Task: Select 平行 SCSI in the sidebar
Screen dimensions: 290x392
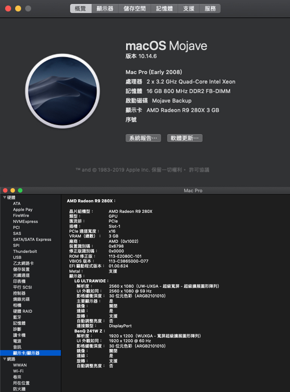Action: click(x=22, y=287)
